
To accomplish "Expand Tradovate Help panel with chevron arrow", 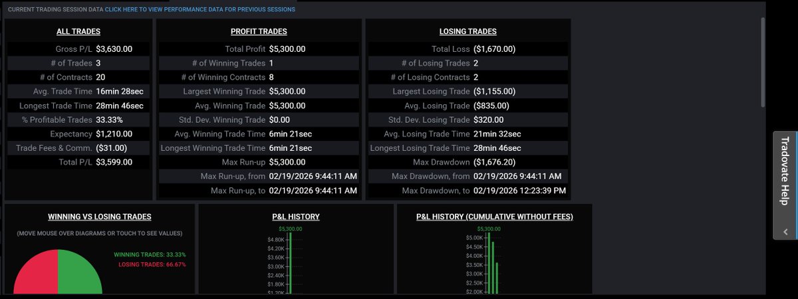I will pyautogui.click(x=785, y=232).
